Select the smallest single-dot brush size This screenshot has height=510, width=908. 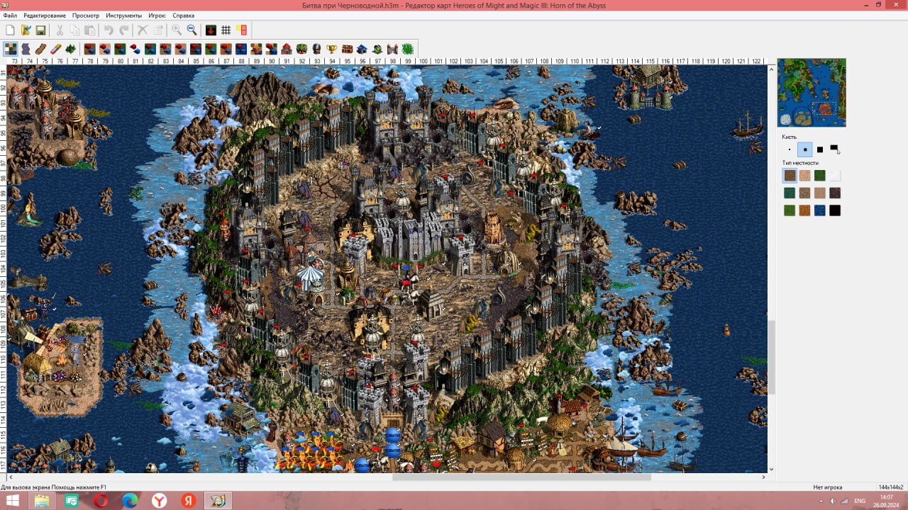(790, 149)
